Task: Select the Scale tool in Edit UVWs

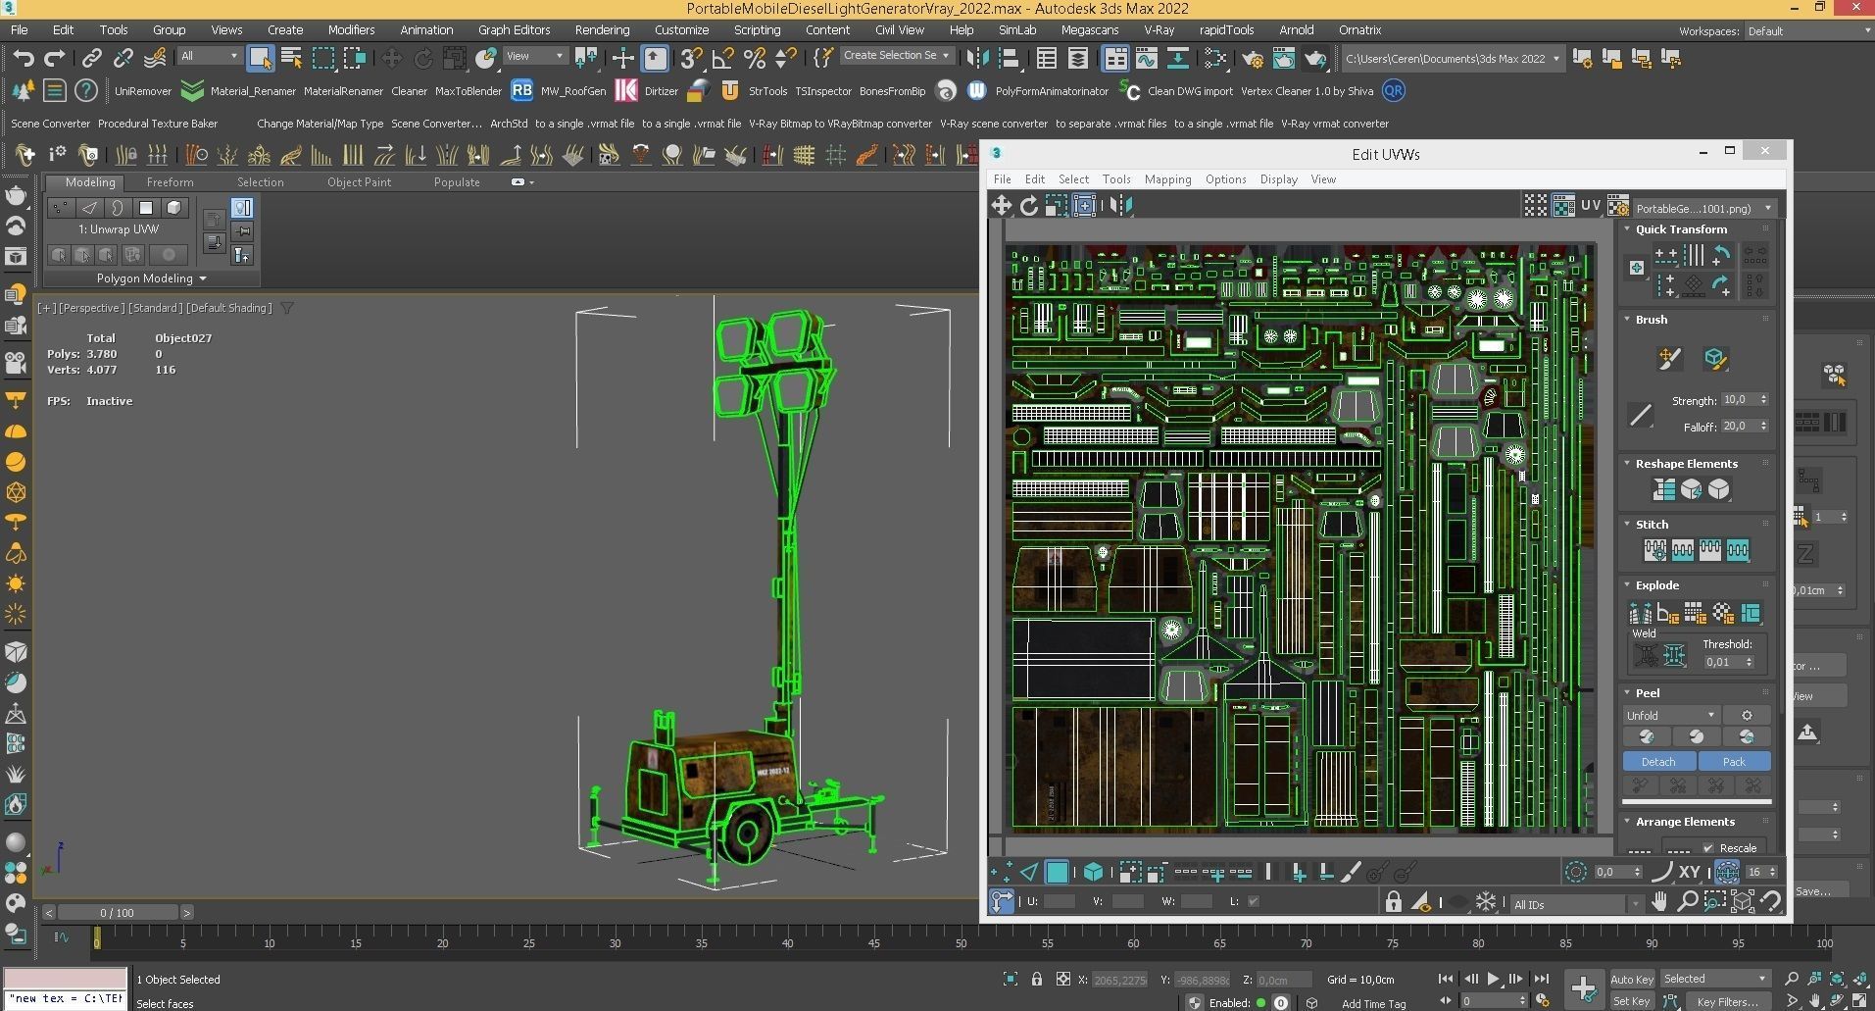Action: pos(1056,205)
